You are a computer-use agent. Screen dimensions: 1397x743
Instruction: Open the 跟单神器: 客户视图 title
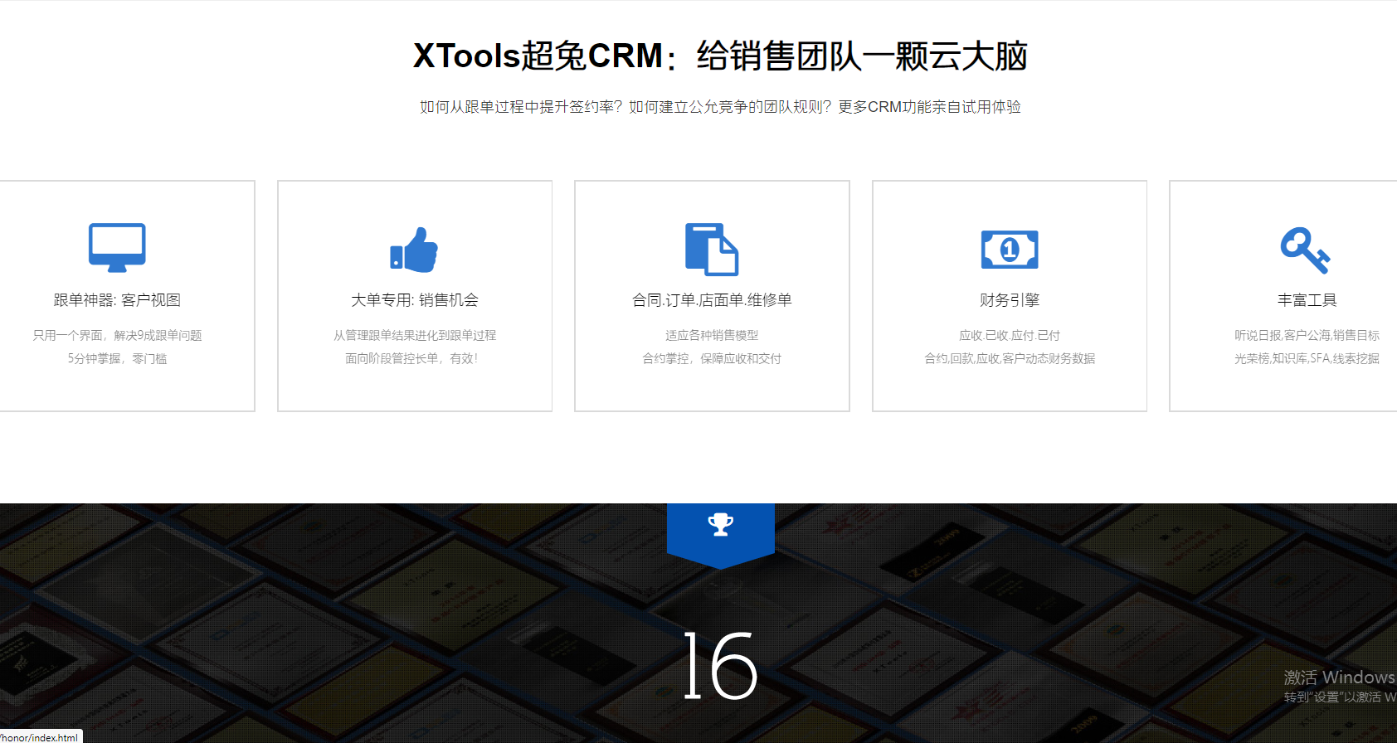117,300
